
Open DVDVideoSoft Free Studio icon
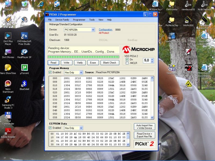(x=24, y=39)
